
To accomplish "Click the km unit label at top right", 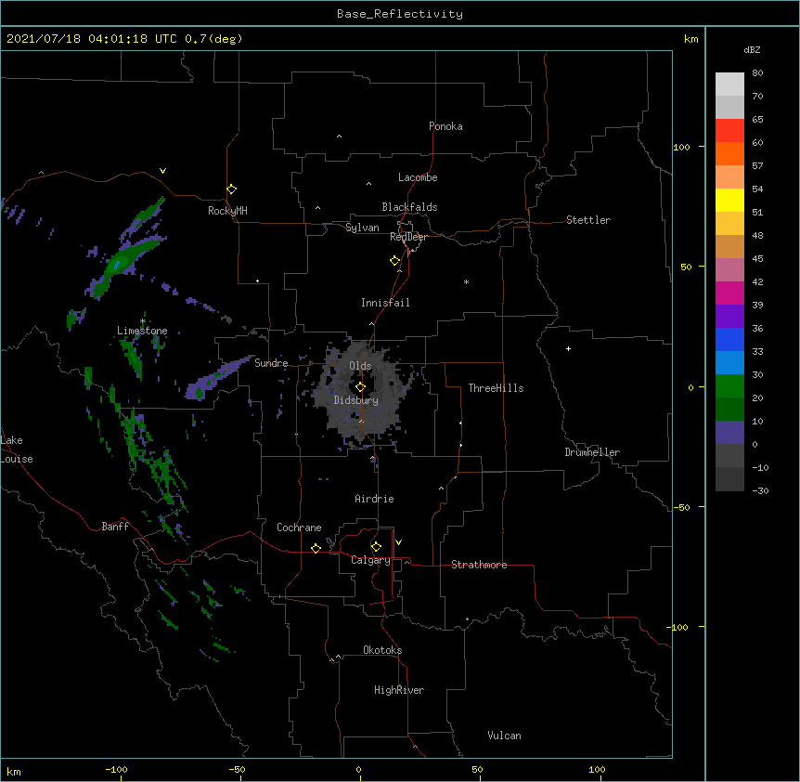I will (x=691, y=39).
